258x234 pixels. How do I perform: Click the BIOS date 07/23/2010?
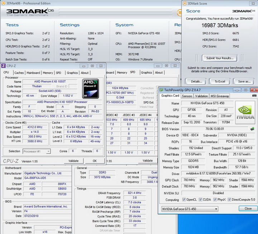click(47, 216)
